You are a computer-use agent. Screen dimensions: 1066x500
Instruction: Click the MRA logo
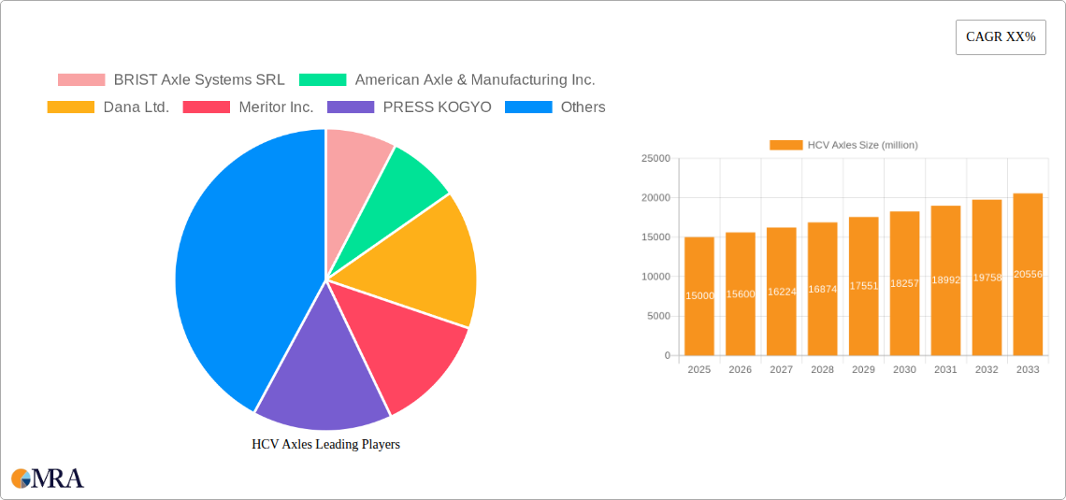click(48, 478)
